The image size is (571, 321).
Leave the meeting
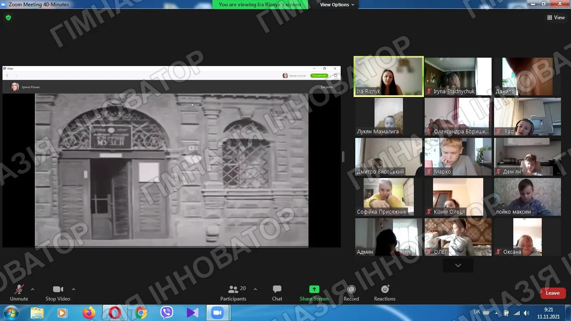tap(553, 293)
